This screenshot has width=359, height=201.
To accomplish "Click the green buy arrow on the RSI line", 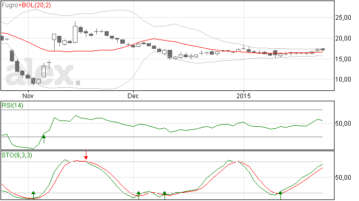I will point(44,139).
